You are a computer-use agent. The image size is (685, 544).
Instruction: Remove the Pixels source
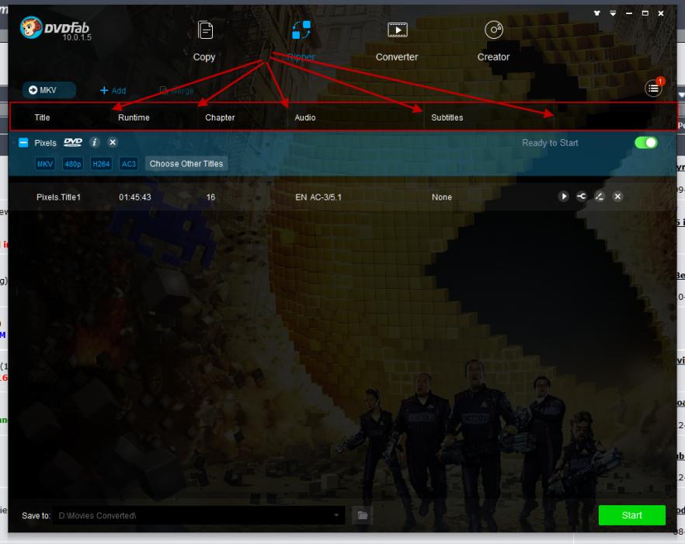click(x=113, y=142)
